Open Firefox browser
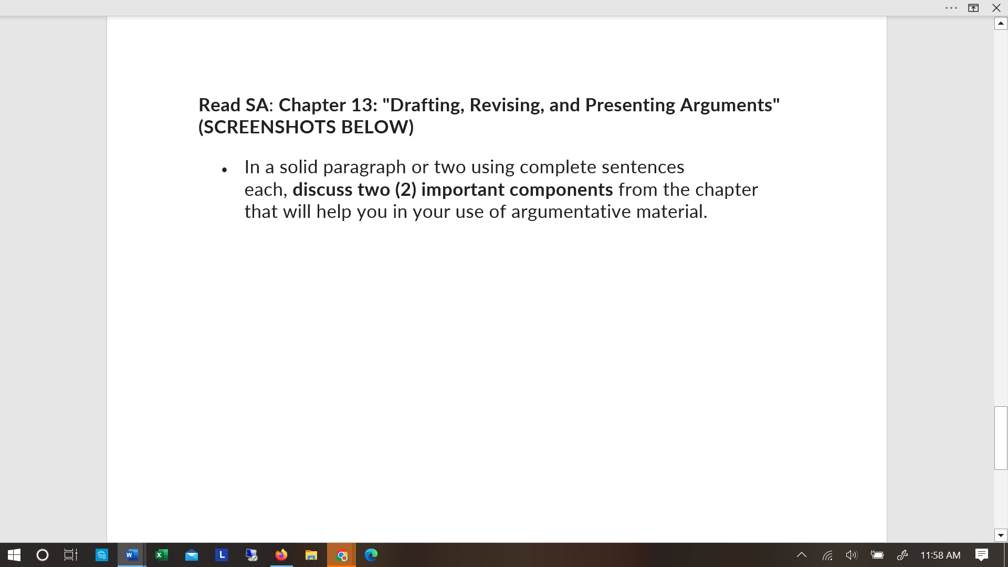Screen dimensions: 1008x567 [x=281, y=555]
